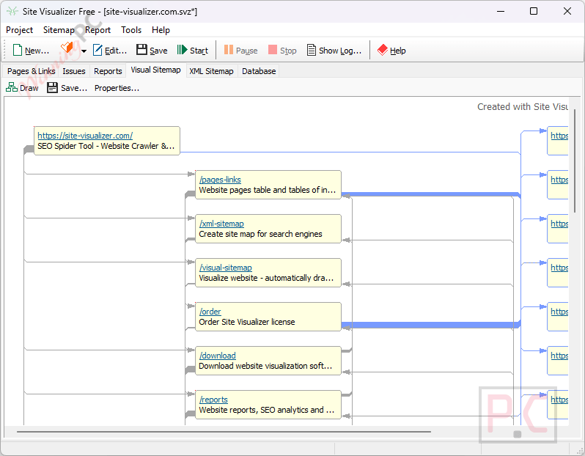The image size is (585, 456).
Task: Expand the Open project dropdown arrow
Action: (84, 51)
